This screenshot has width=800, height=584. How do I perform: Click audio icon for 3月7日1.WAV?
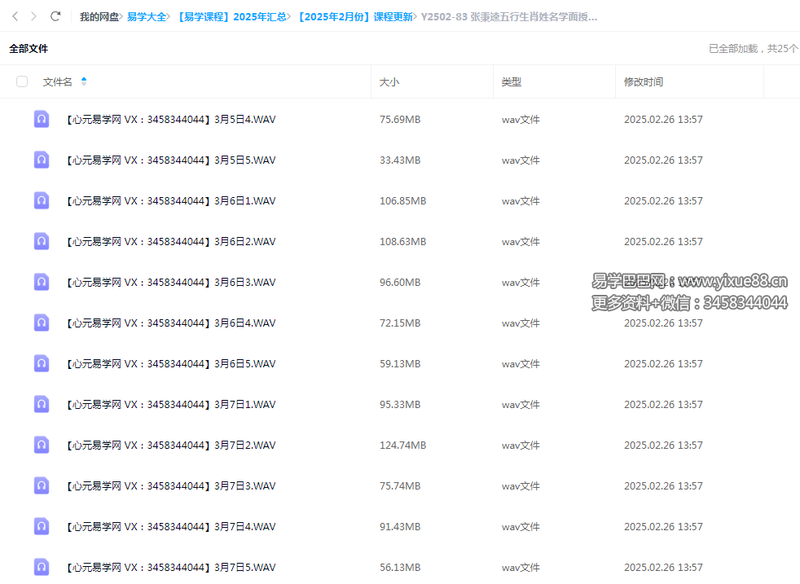click(42, 404)
